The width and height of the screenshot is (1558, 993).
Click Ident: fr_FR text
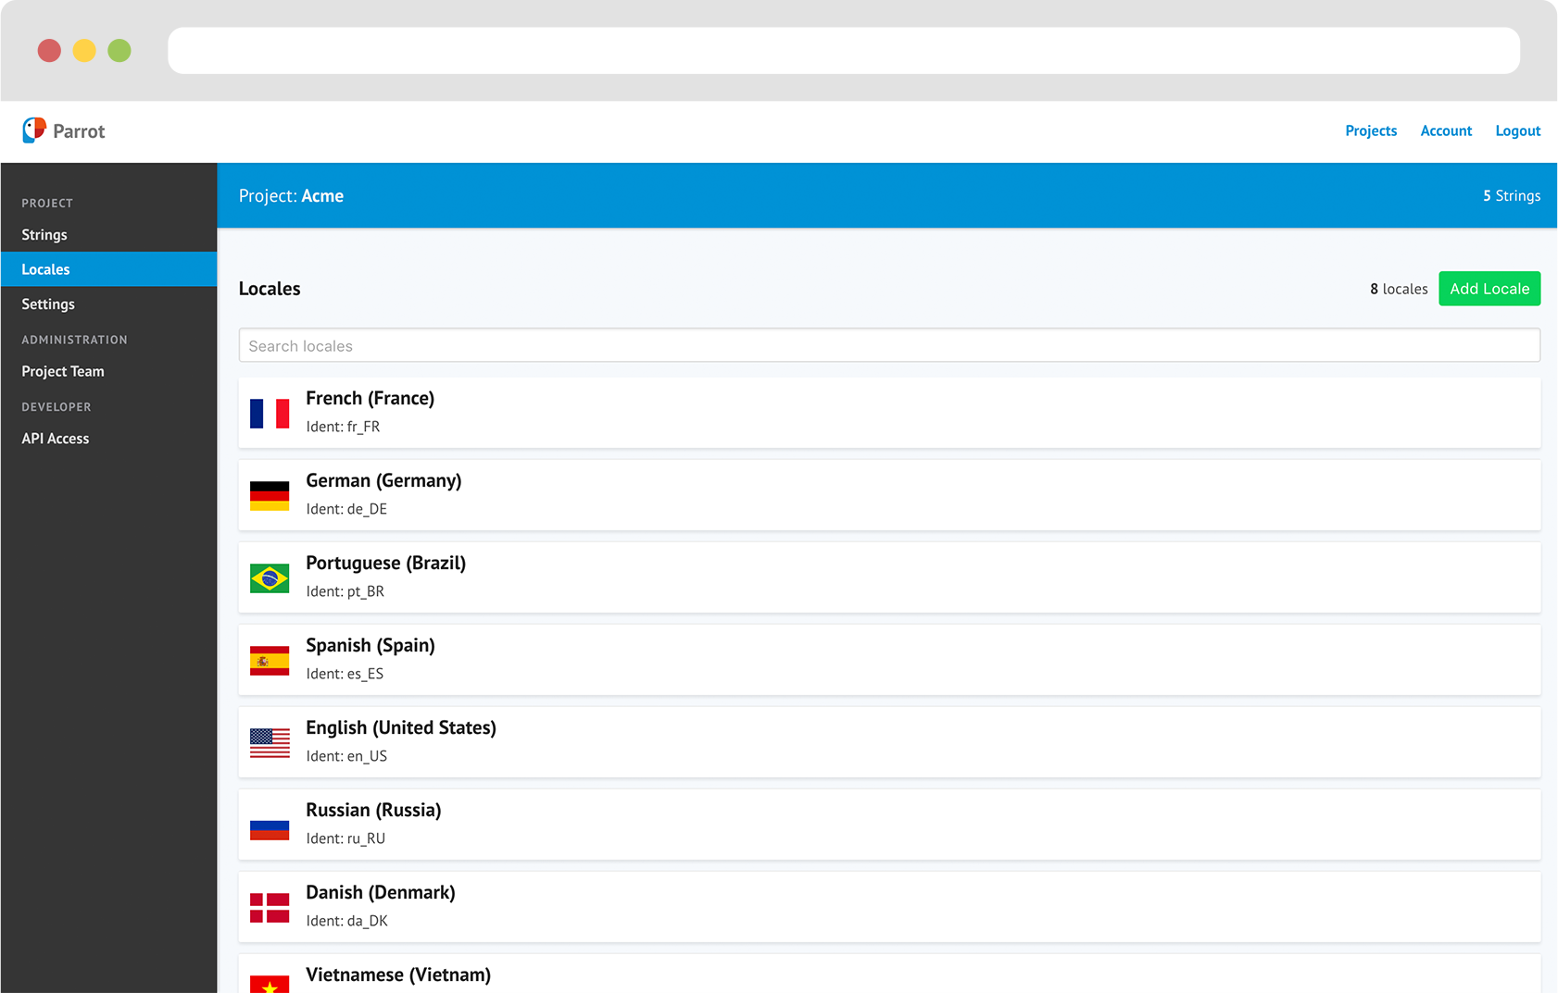click(x=343, y=427)
